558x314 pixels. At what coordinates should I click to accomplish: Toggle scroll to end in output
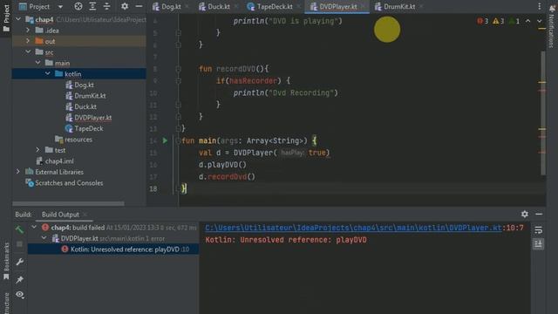point(538,244)
